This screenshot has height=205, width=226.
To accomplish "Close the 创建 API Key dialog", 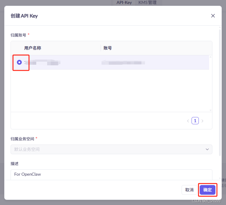I will point(213,16).
